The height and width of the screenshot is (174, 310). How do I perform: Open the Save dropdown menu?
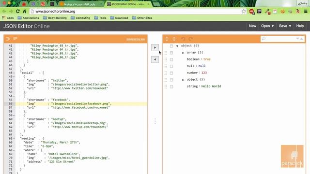coord(285,26)
